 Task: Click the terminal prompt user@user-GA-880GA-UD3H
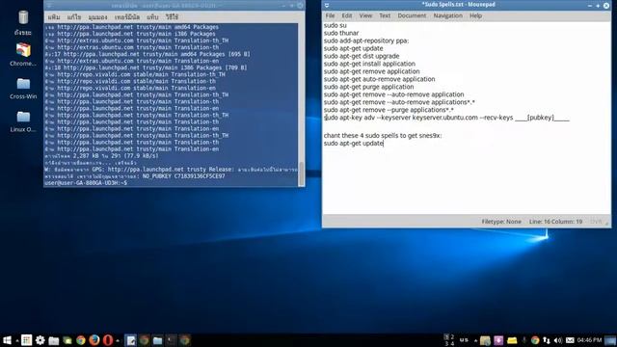pos(86,183)
